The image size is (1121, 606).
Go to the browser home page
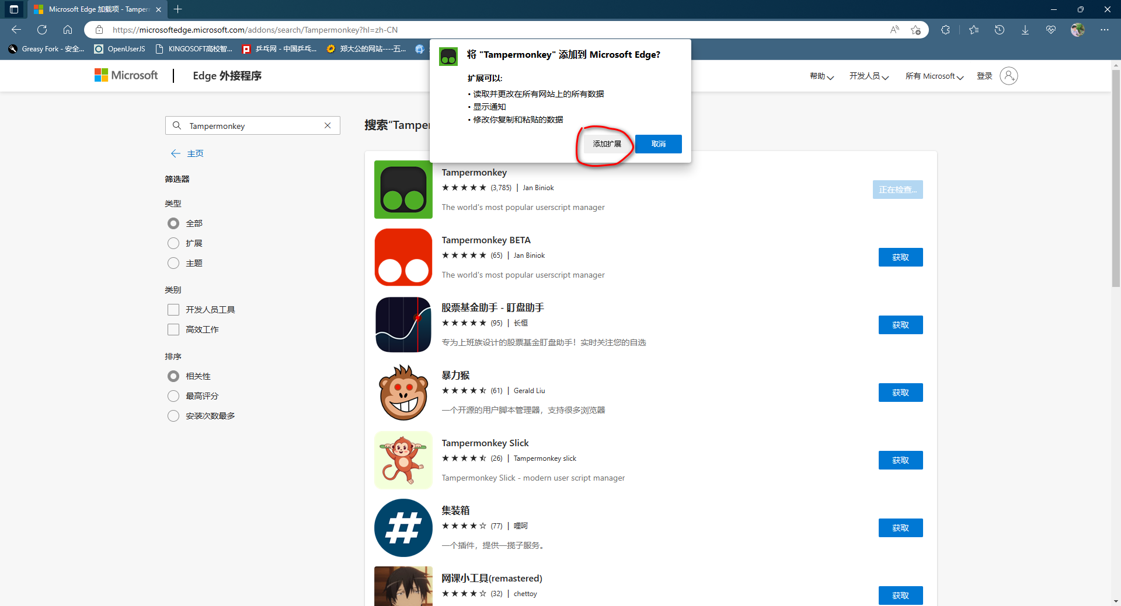(68, 30)
